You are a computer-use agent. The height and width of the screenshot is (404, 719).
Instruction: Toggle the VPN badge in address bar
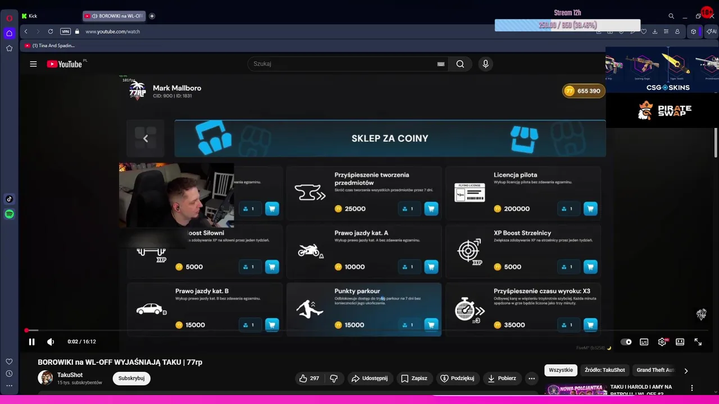pyautogui.click(x=65, y=31)
